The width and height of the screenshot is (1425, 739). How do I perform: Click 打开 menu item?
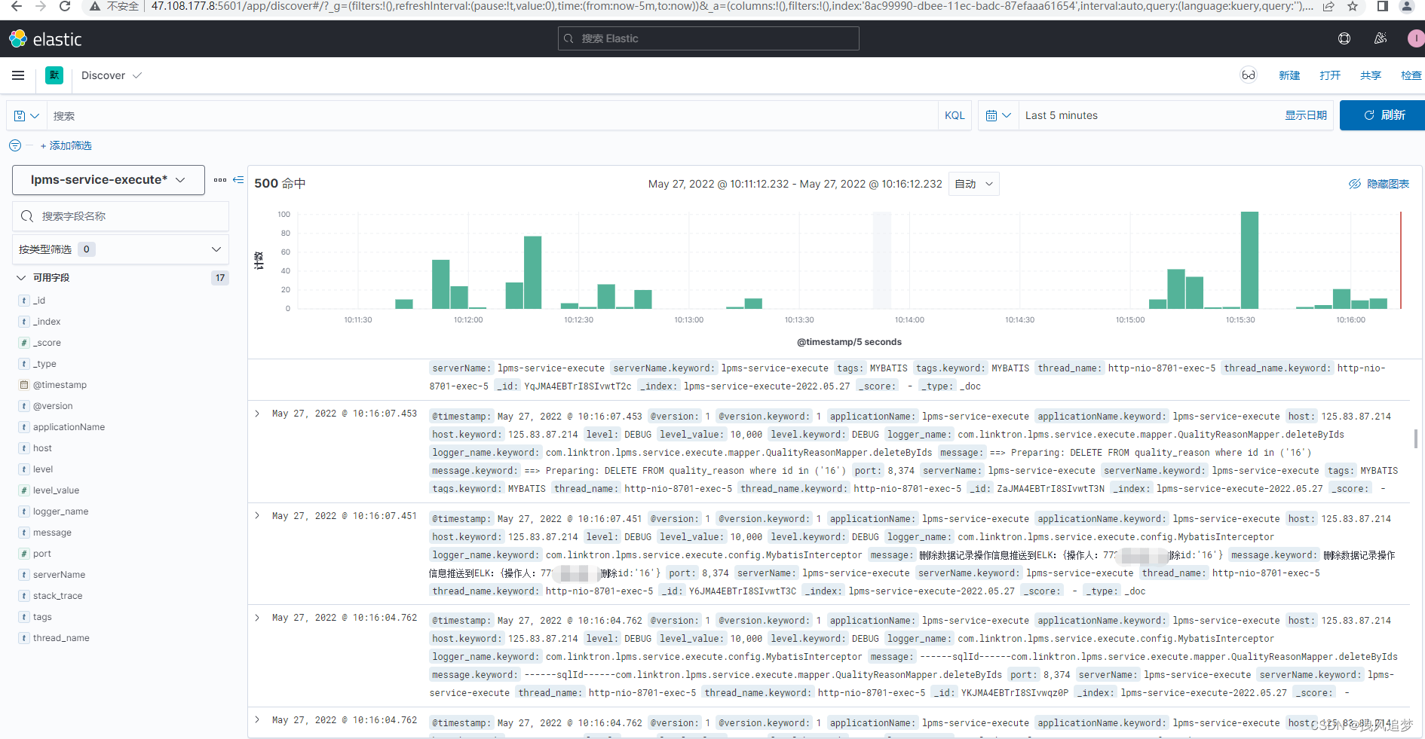pos(1330,75)
